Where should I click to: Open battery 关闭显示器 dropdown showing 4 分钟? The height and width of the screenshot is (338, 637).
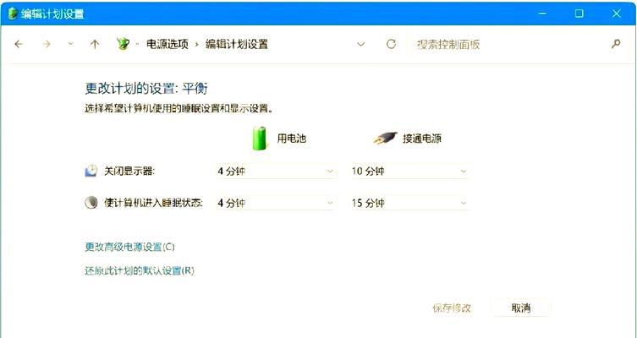[x=275, y=171]
